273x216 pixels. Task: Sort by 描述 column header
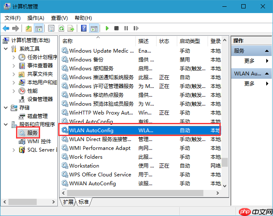tap(146, 41)
